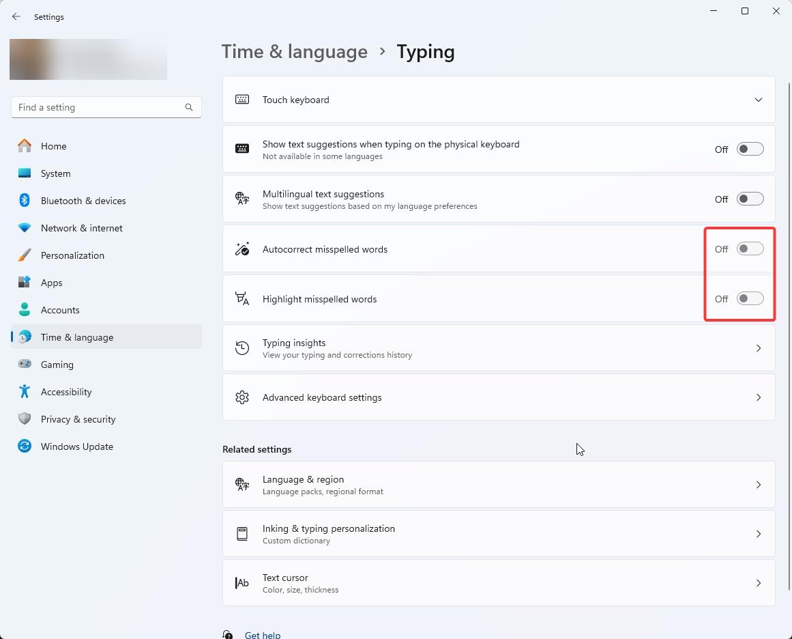Screen dimensions: 792x639
Task: Click the Accessibility figure icon
Action: pyautogui.click(x=25, y=391)
